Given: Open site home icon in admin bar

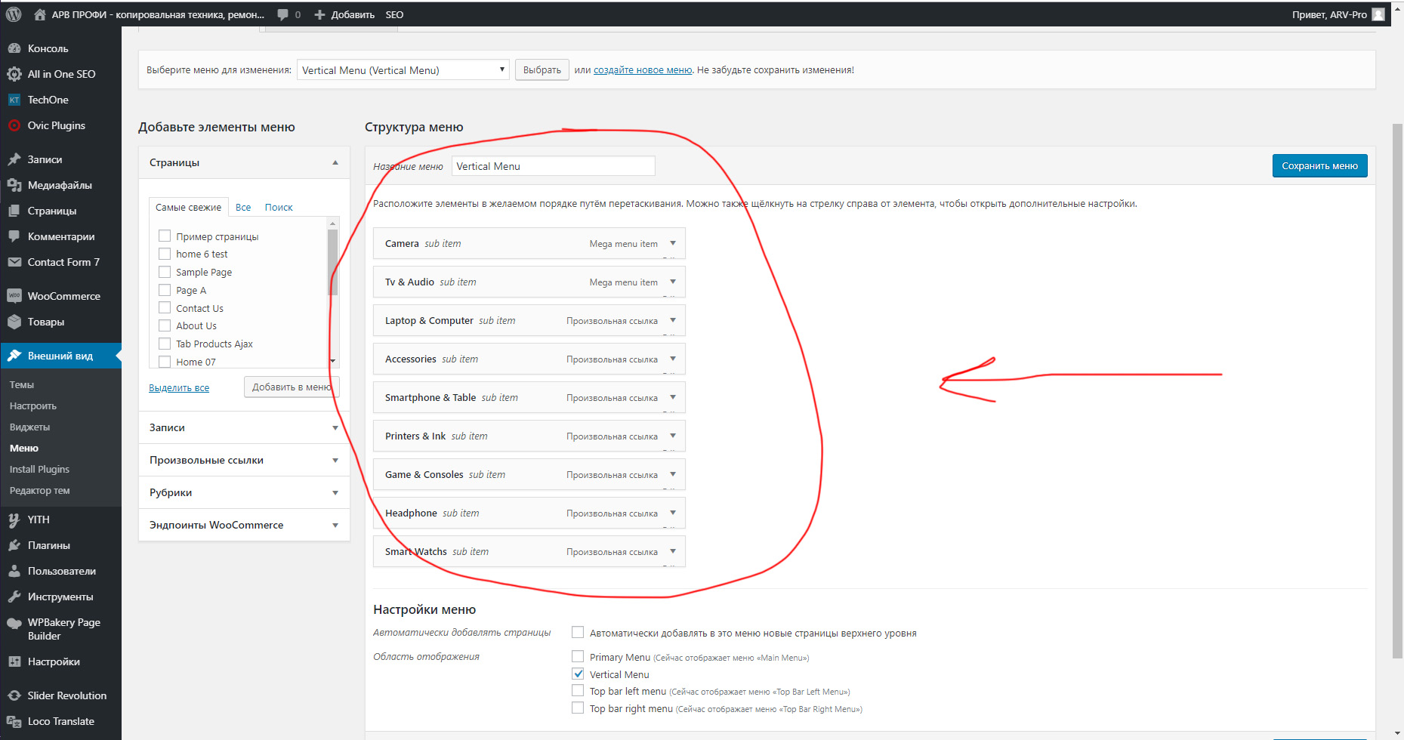Looking at the screenshot, I should (x=40, y=14).
